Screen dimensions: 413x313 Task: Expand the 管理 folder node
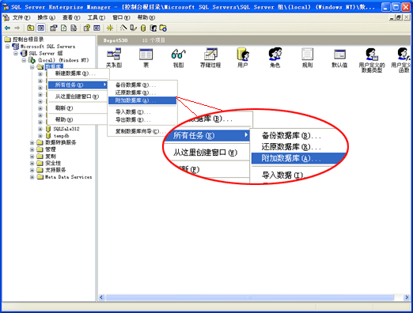click(32, 149)
